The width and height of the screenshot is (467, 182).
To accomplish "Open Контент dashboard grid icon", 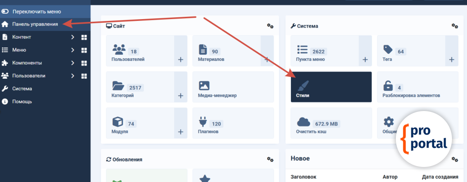I will [84, 37].
